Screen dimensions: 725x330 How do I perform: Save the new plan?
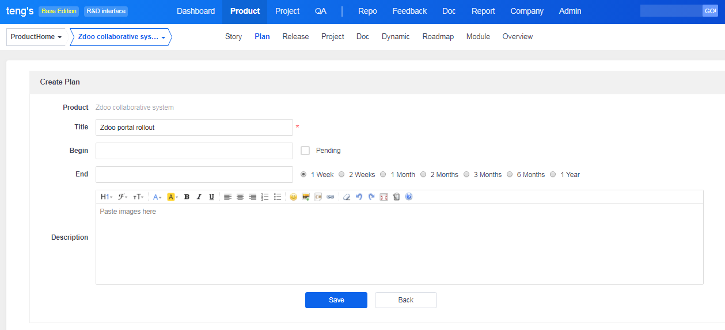pos(336,300)
